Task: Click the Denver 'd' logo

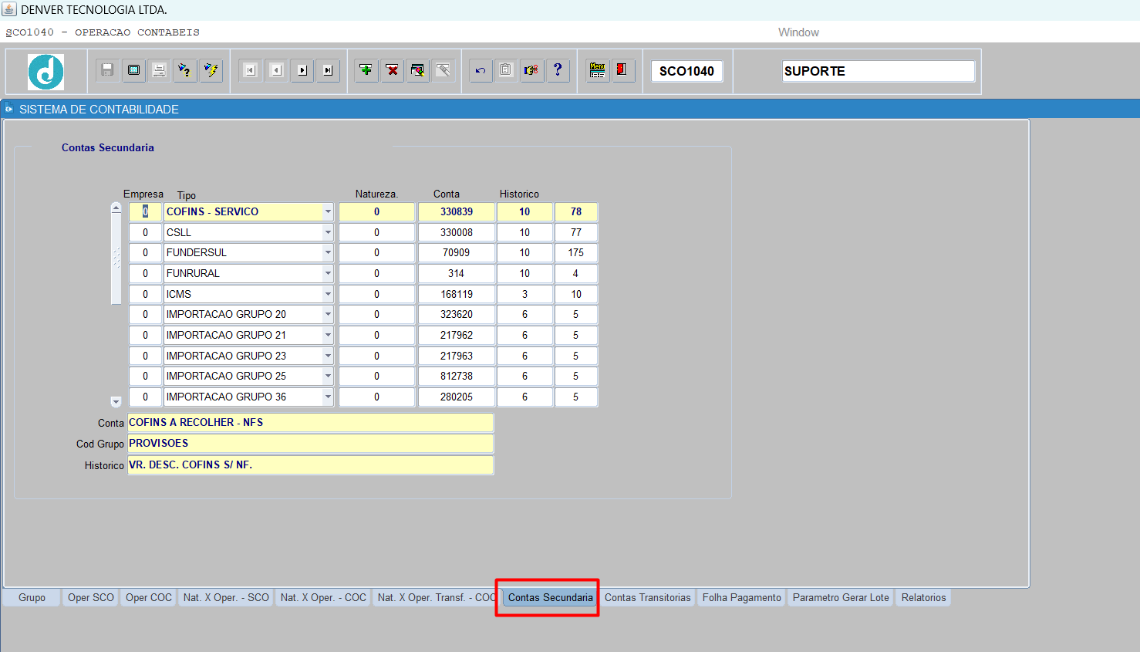Action: (x=46, y=72)
